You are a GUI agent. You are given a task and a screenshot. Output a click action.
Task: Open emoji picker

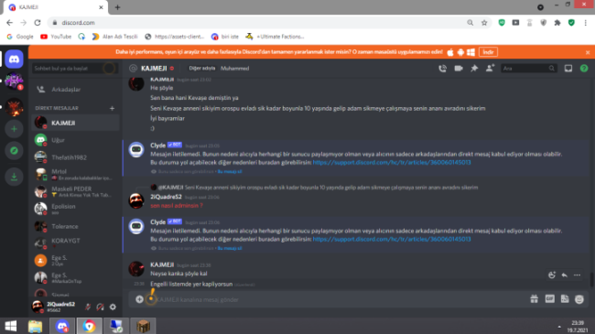579,299
